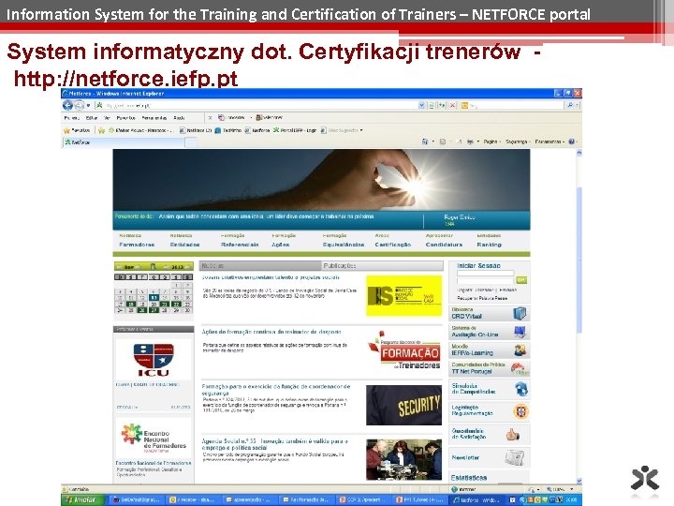This screenshot has height=506, width=674.
Task: Open the address bar history dropdown
Action: (x=421, y=105)
